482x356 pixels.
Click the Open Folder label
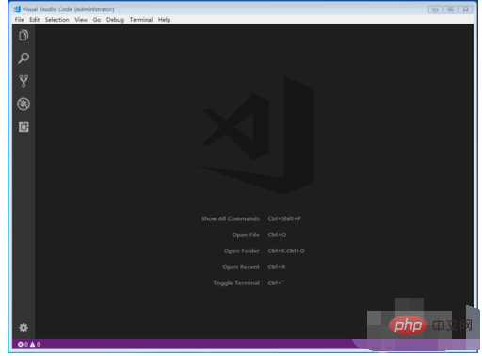click(x=242, y=251)
